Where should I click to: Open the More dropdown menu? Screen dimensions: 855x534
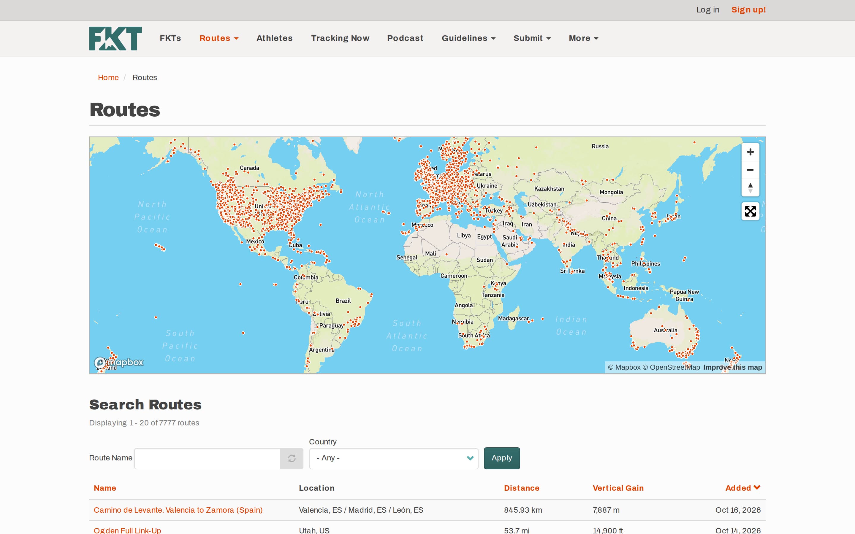(583, 38)
